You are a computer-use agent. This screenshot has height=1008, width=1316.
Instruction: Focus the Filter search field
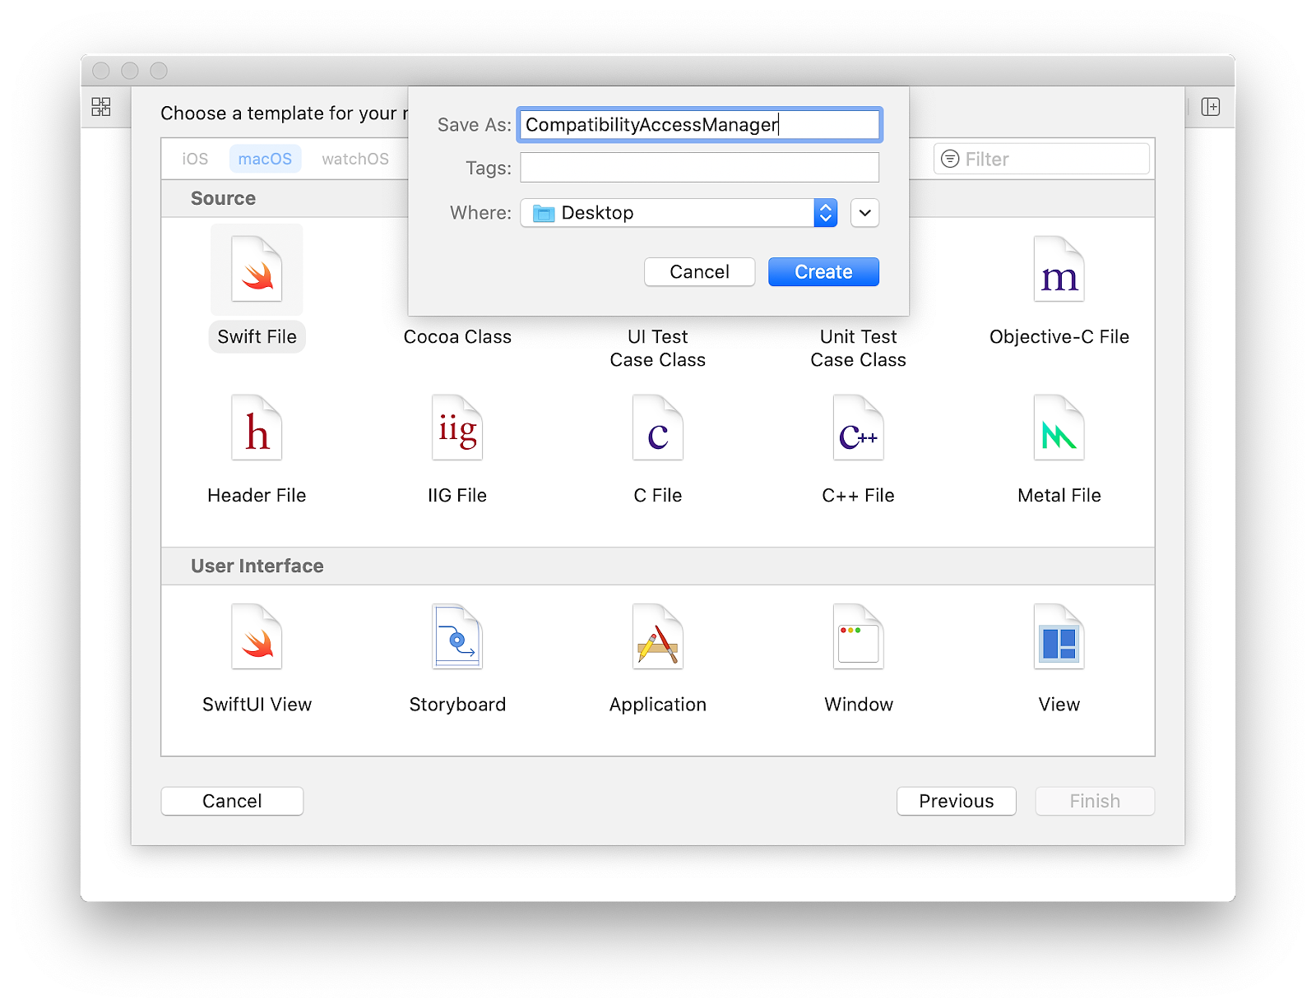click(x=1041, y=159)
